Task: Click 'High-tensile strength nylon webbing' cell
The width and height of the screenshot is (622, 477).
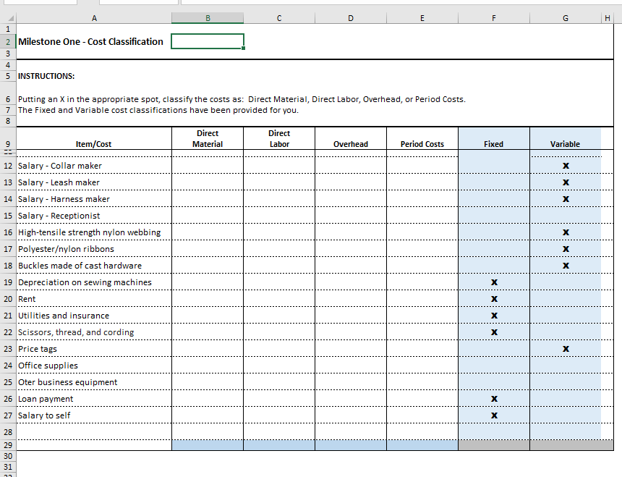Action: pyautogui.click(x=94, y=232)
